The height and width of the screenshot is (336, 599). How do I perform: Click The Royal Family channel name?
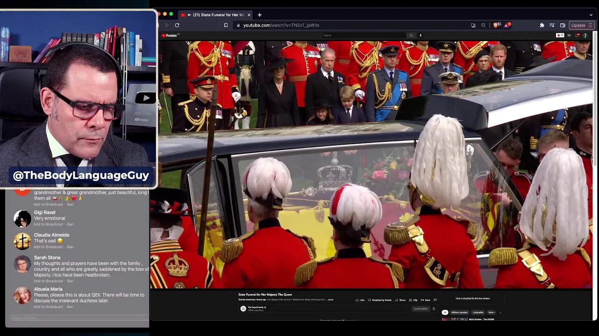[x=256, y=307]
